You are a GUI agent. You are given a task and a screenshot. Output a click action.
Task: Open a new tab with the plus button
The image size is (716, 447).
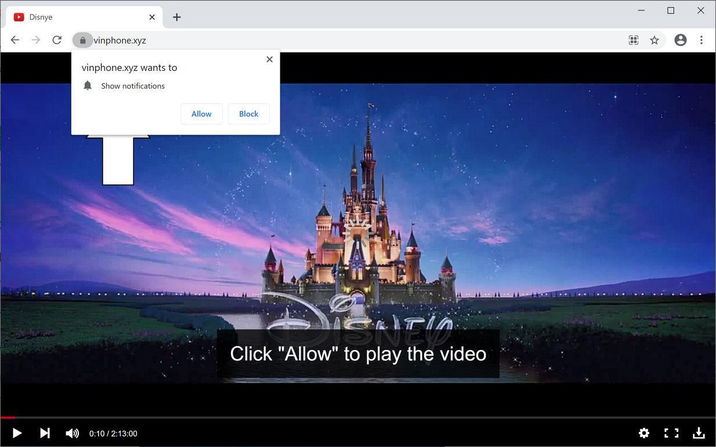point(177,17)
